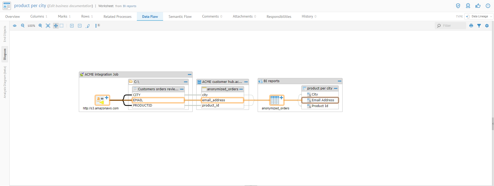
Task: Toggle the pan move mode button
Action: 56,26
